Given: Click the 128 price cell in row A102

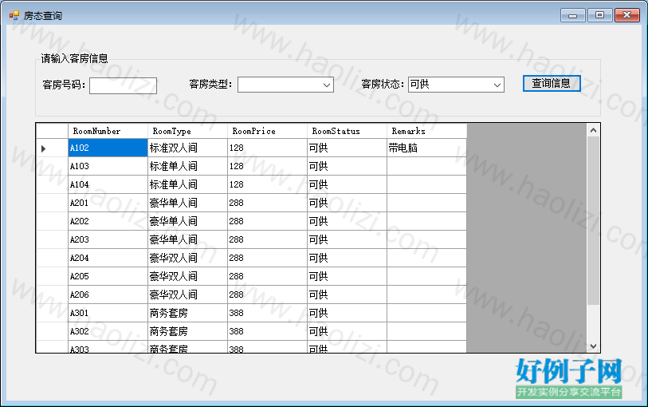Looking at the screenshot, I should click(267, 148).
